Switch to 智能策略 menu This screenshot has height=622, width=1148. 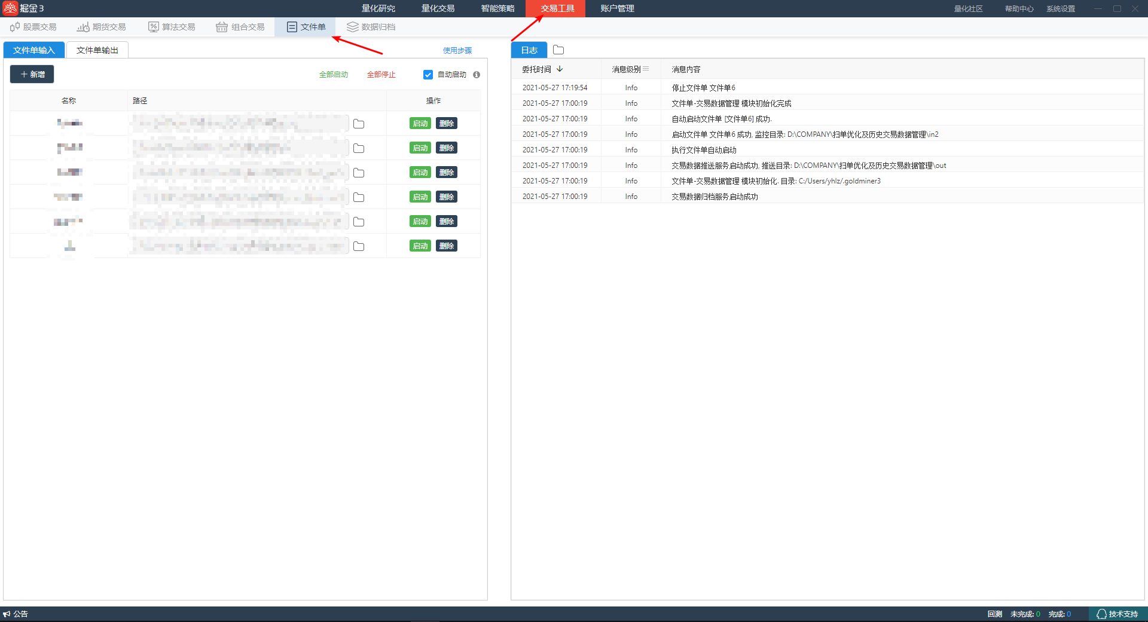point(498,8)
